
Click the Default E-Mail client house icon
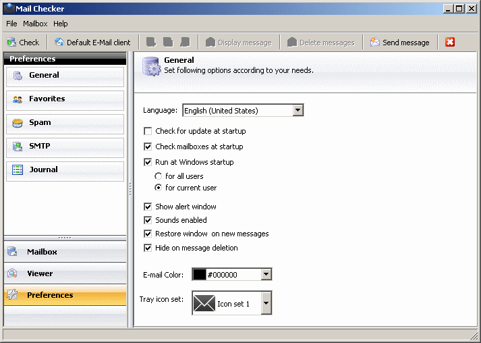click(x=59, y=42)
